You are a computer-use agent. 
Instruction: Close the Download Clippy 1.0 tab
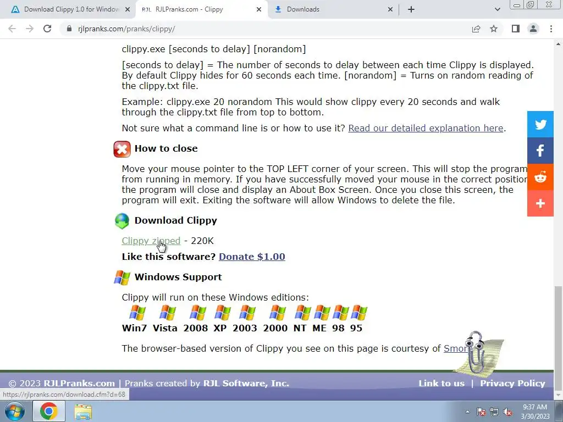point(128,9)
